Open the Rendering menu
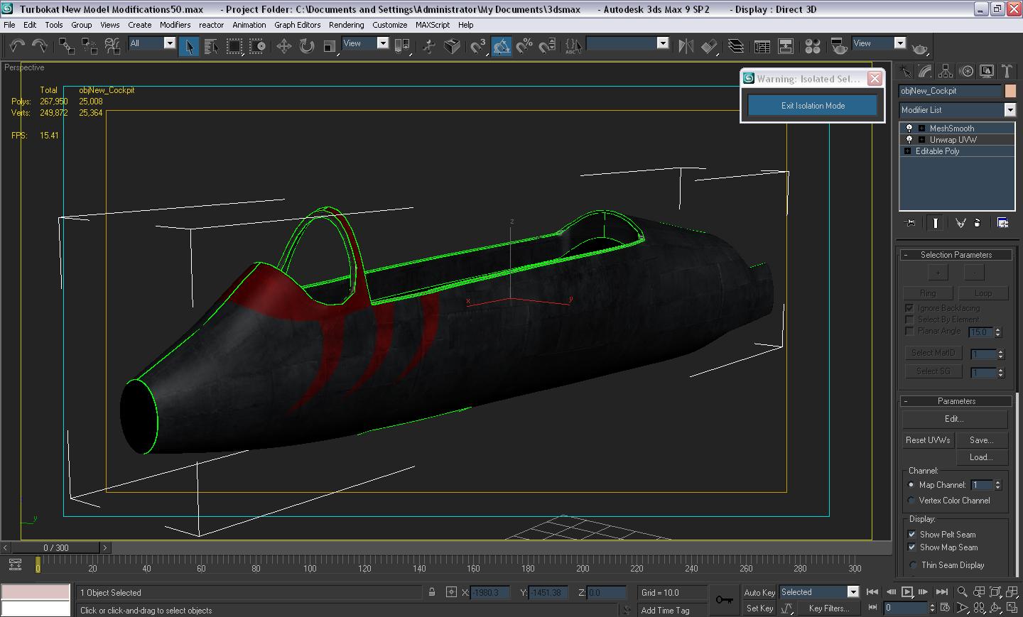This screenshot has height=617, width=1023. coord(347,25)
